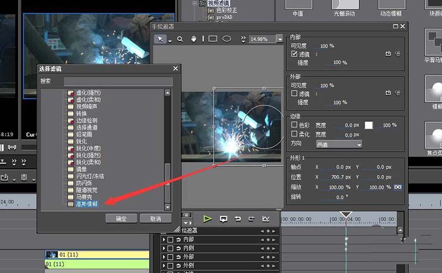Viewport: 442px width, 273px height.
Task: Select the arrow selection tool
Action: [x=161, y=39]
